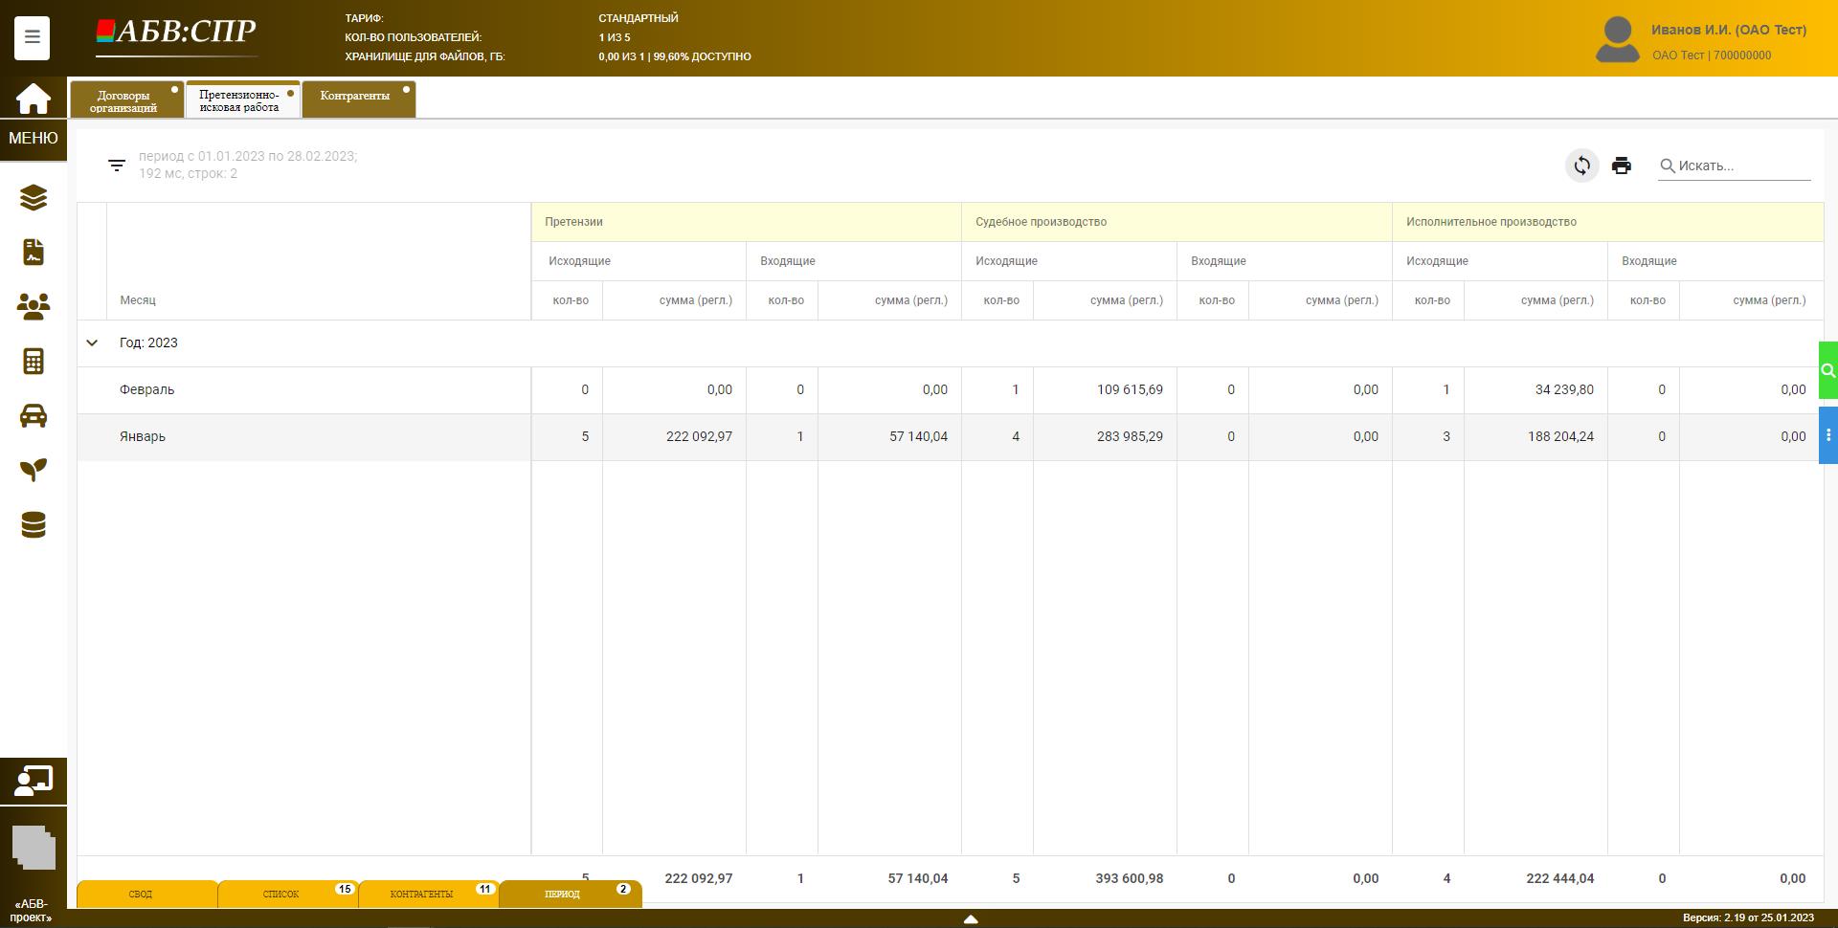Open the people group sidebar icon
Image resolution: width=1838 pixels, height=928 pixels.
pyautogui.click(x=34, y=306)
